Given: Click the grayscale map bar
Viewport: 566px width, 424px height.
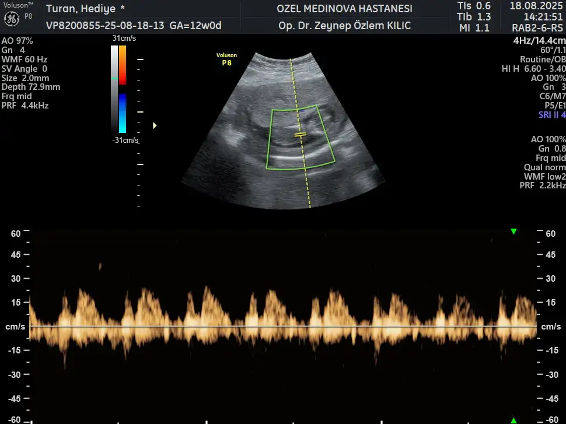Looking at the screenshot, I should [x=114, y=89].
